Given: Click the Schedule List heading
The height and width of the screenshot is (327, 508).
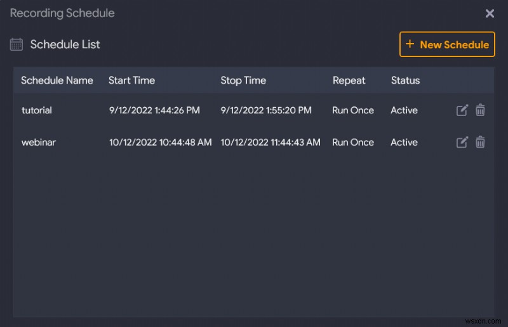Looking at the screenshot, I should coord(65,44).
